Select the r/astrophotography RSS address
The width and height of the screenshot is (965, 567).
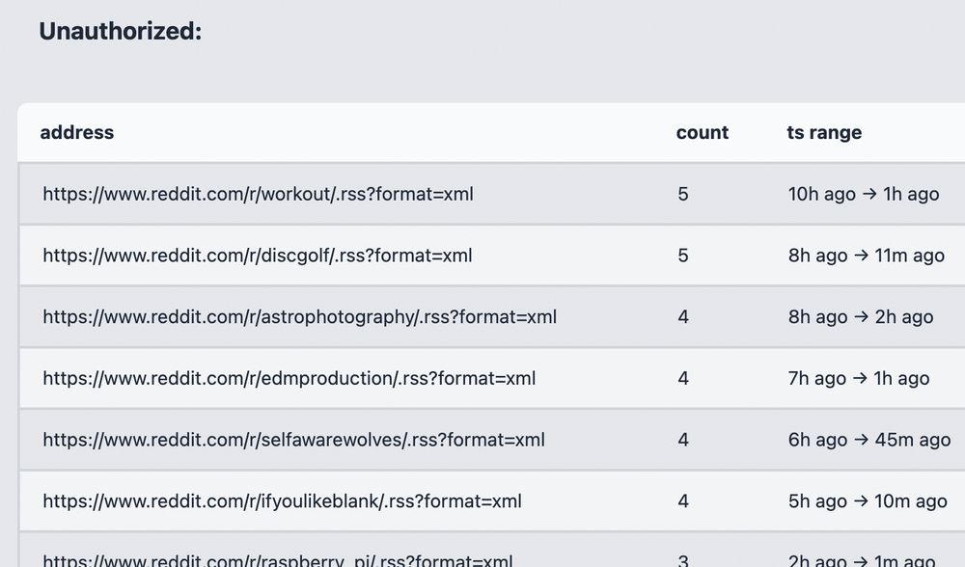click(300, 317)
